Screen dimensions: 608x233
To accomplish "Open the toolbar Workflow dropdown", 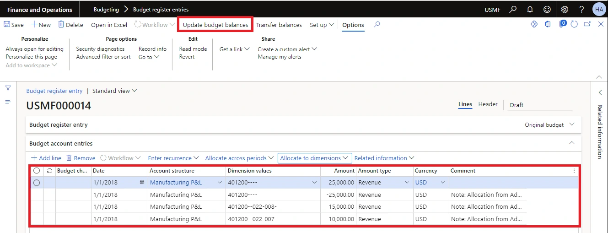I will 154,25.
